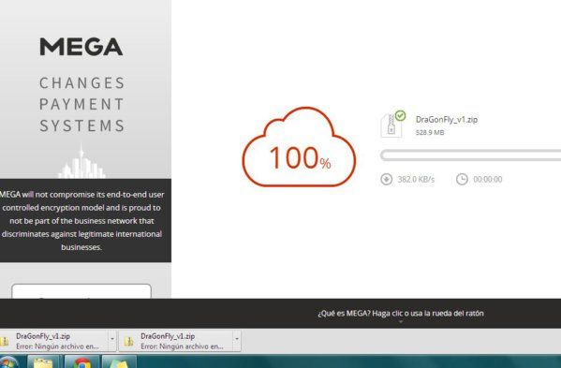Click the 528.9 MB file size text
561x368 pixels.
(430, 132)
